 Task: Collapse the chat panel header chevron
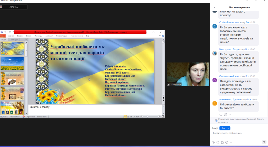click(214, 7)
